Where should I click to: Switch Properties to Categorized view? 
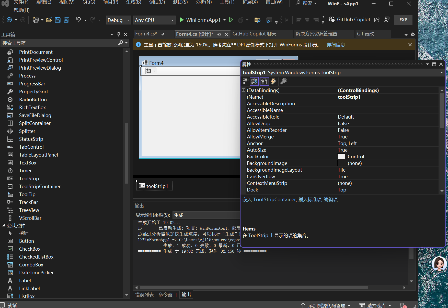pyautogui.click(x=245, y=81)
